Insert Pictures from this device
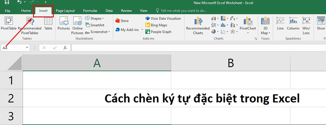Screen dimensions: 326x125 pos(64,23)
